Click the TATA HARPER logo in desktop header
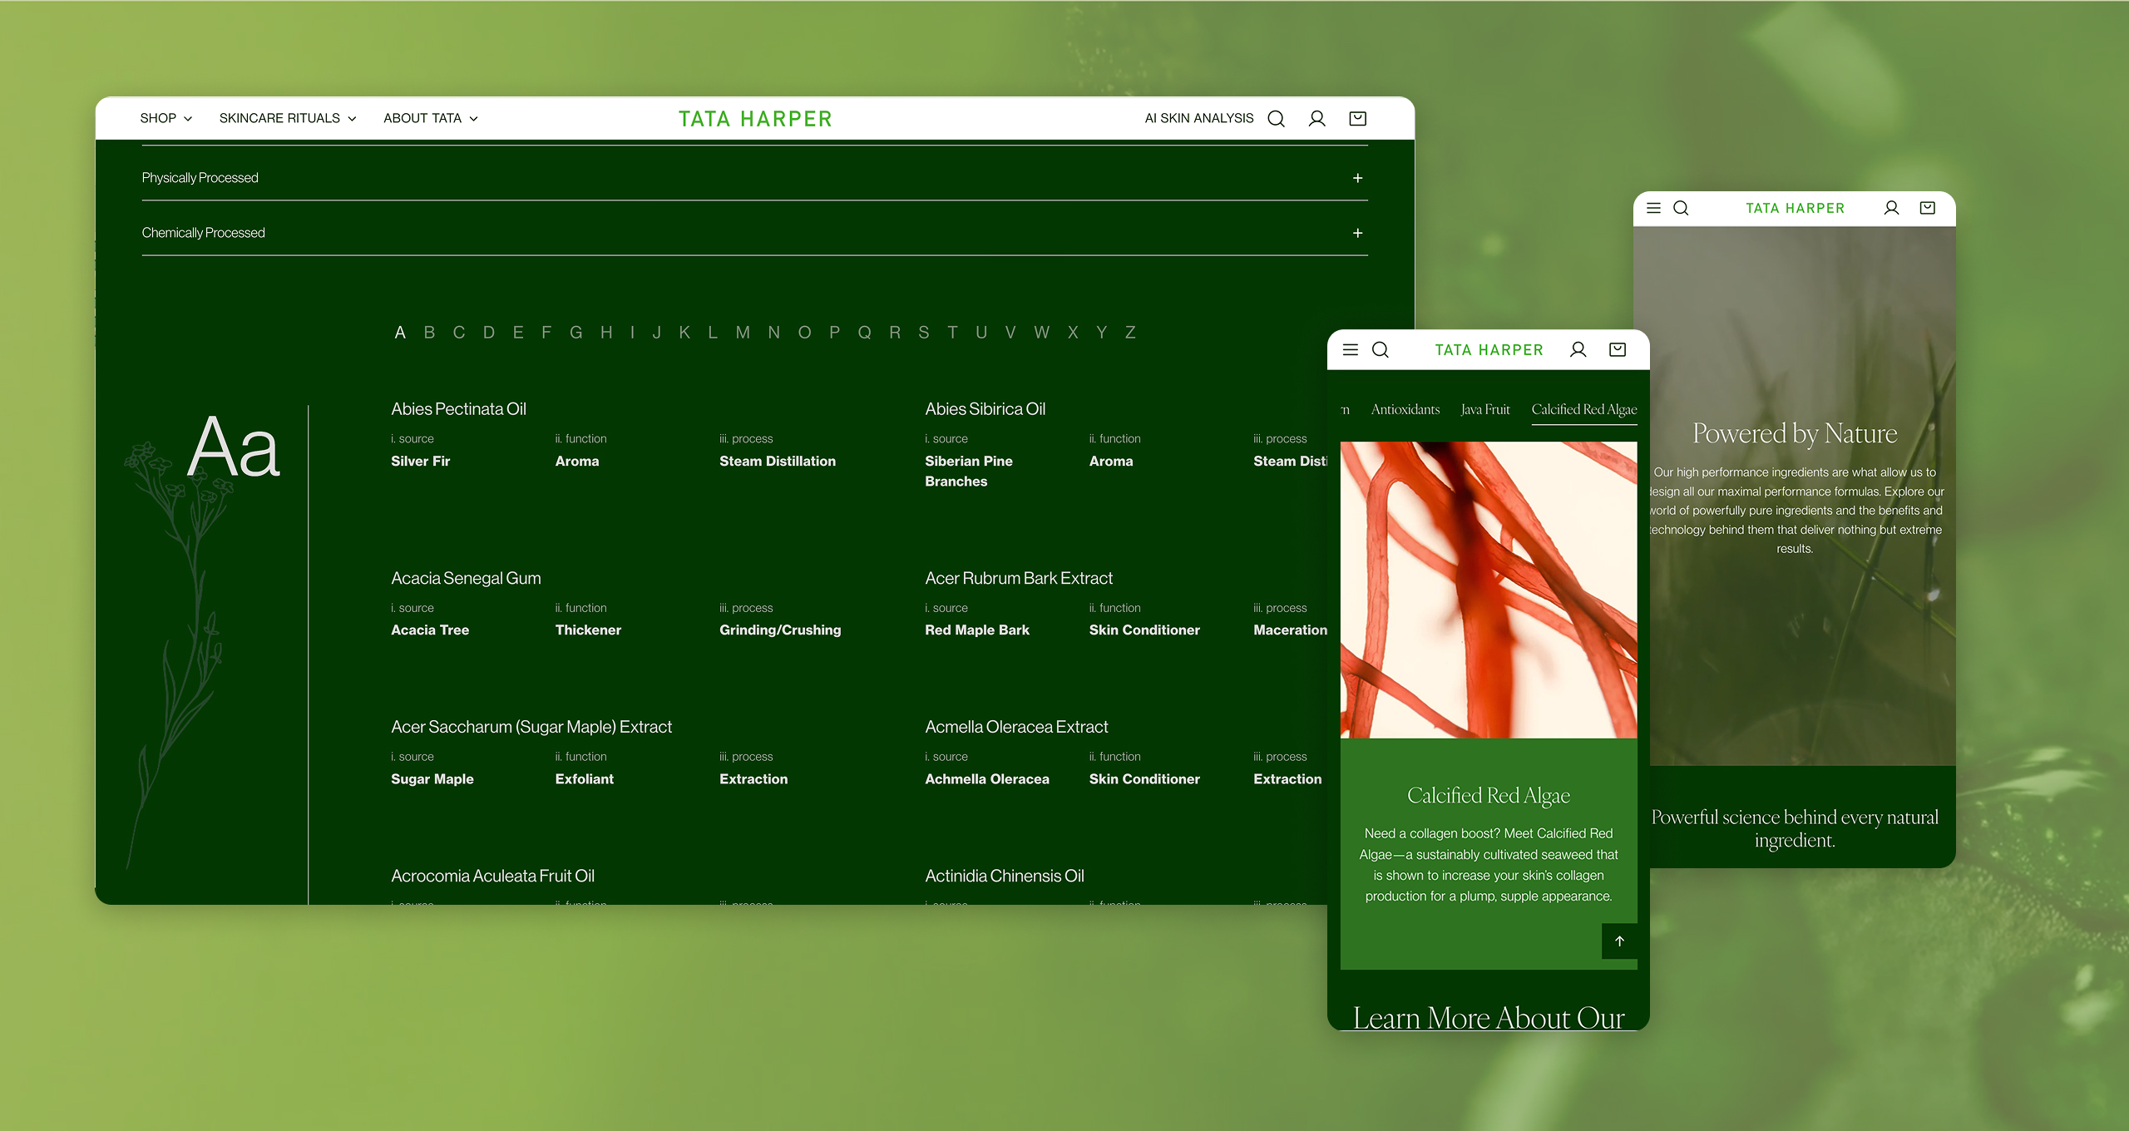Image resolution: width=2129 pixels, height=1131 pixels. pos(755,119)
